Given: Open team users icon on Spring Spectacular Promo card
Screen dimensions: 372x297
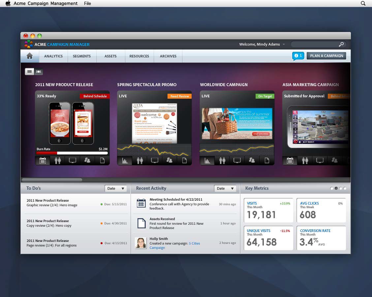Looking at the screenshot, I should coord(170,161).
